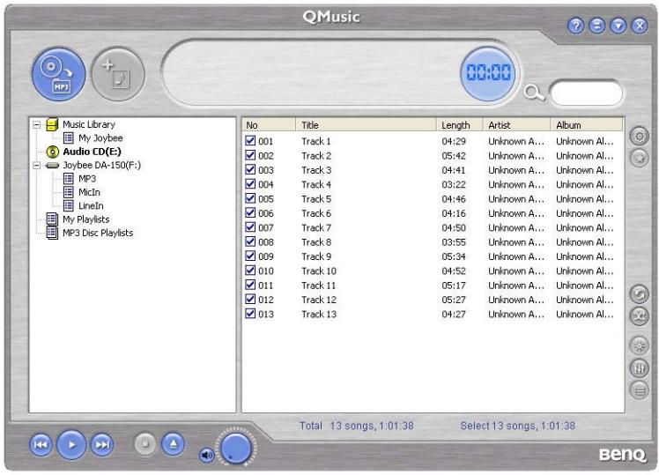Uncheck the checkbox for track 006
This screenshot has width=659, height=475.
click(x=250, y=212)
